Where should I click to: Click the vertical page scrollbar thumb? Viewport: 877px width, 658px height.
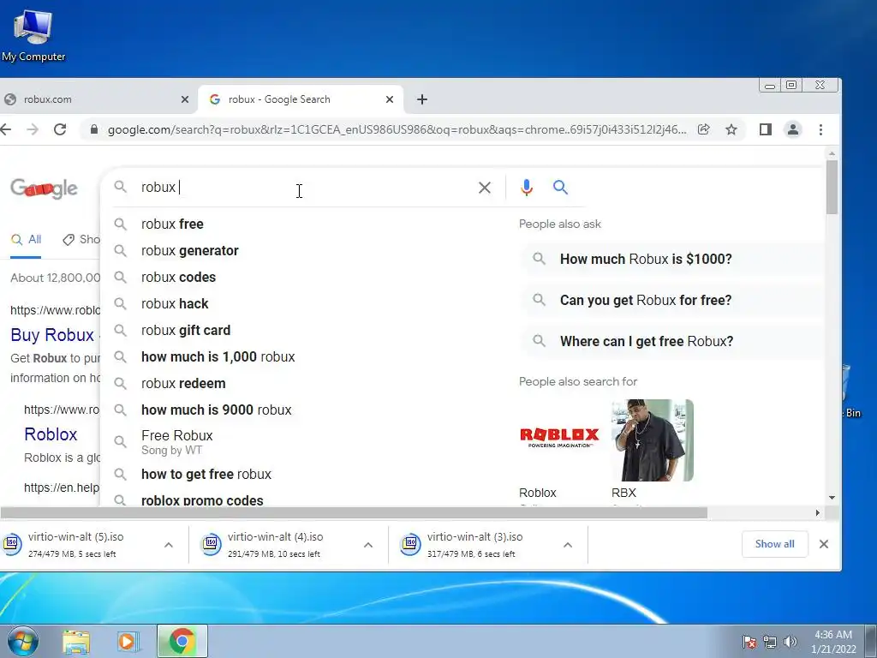832,187
